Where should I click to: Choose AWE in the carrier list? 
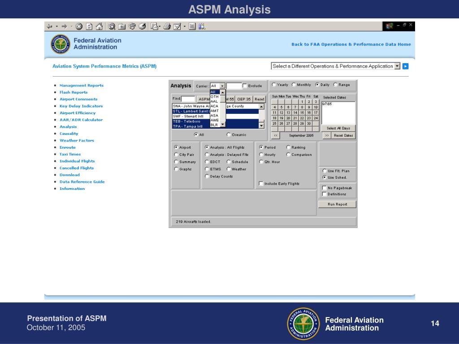[215, 120]
